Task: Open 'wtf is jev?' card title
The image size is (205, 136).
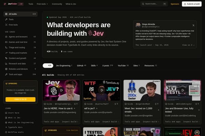Action: click(x=90, y=108)
